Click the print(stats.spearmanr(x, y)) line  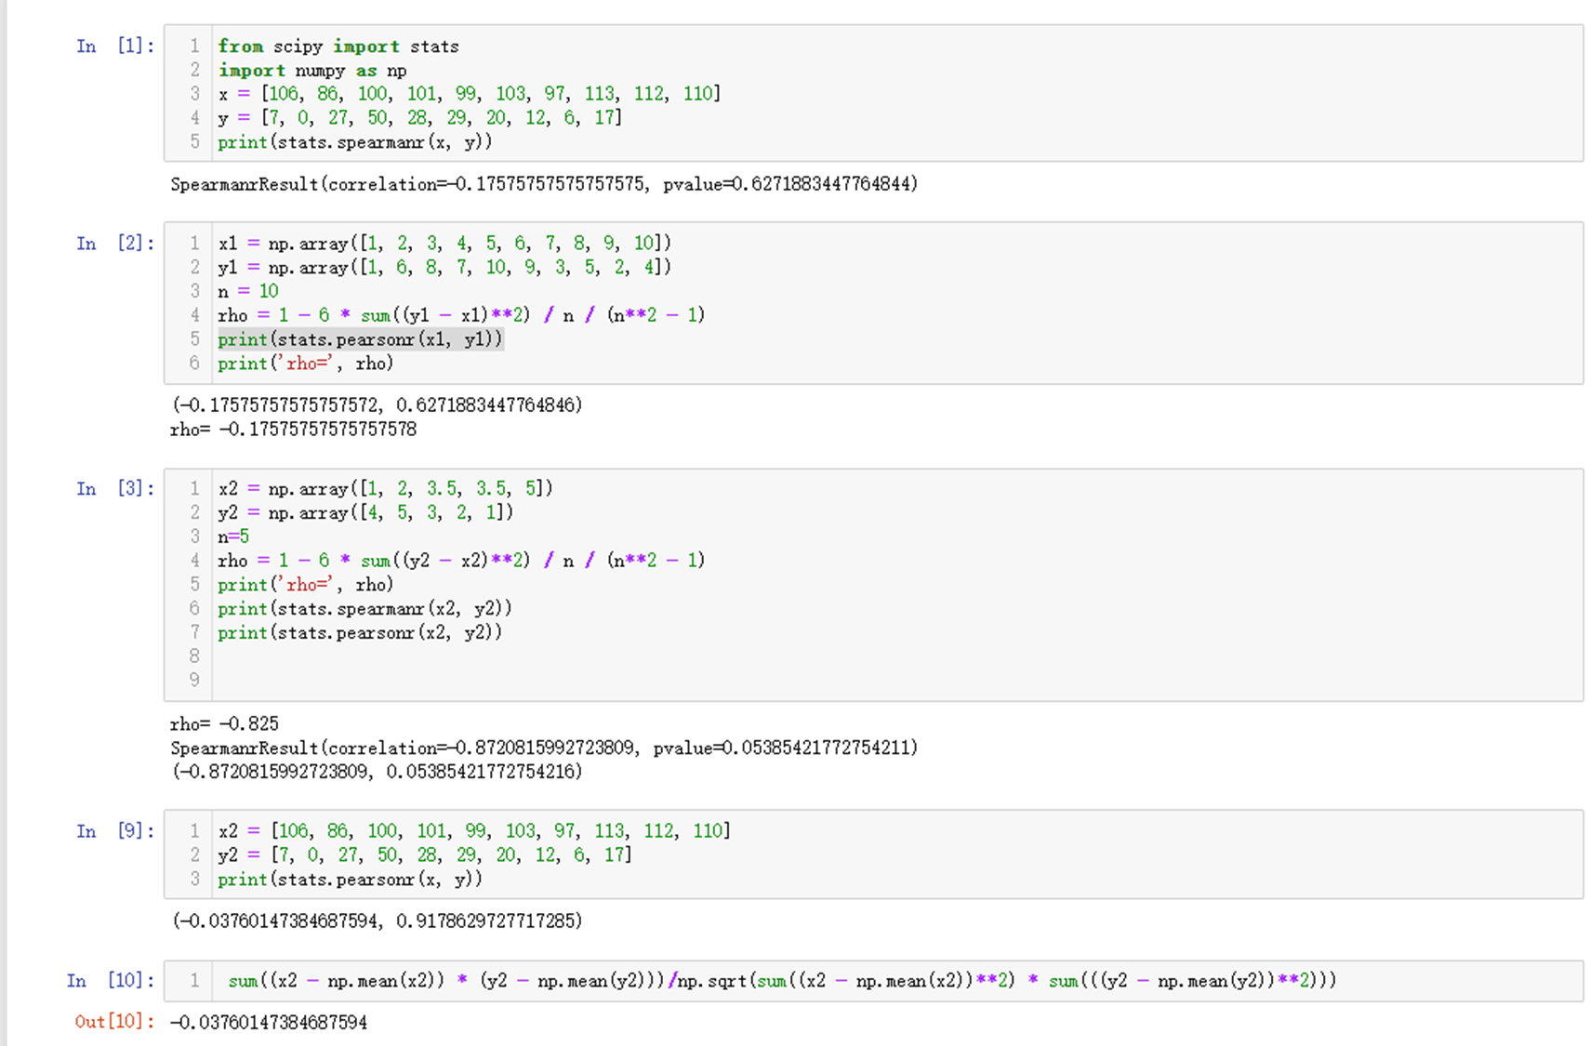pos(354,142)
